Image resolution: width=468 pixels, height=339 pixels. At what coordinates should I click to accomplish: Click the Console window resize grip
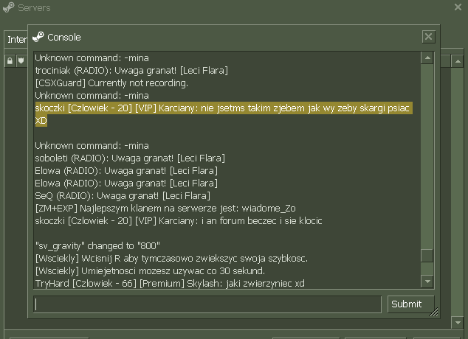pos(434,312)
